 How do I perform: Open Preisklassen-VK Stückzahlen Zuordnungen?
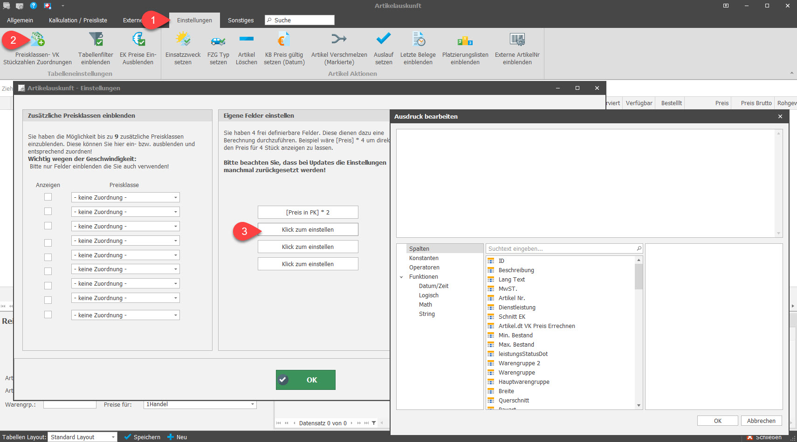(37, 48)
